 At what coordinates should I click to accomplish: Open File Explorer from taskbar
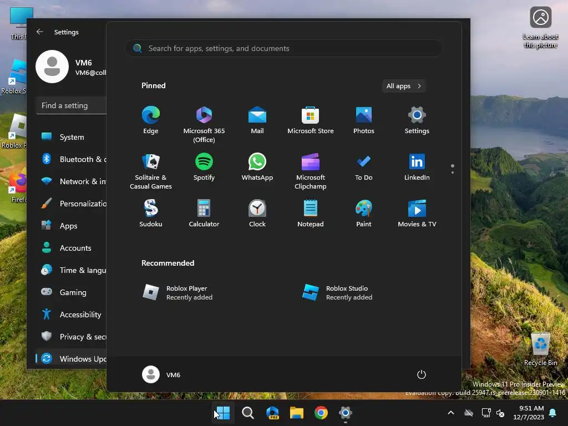click(297, 413)
